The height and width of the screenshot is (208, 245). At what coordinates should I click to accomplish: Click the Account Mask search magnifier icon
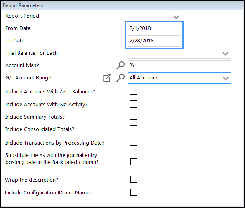tap(120, 65)
